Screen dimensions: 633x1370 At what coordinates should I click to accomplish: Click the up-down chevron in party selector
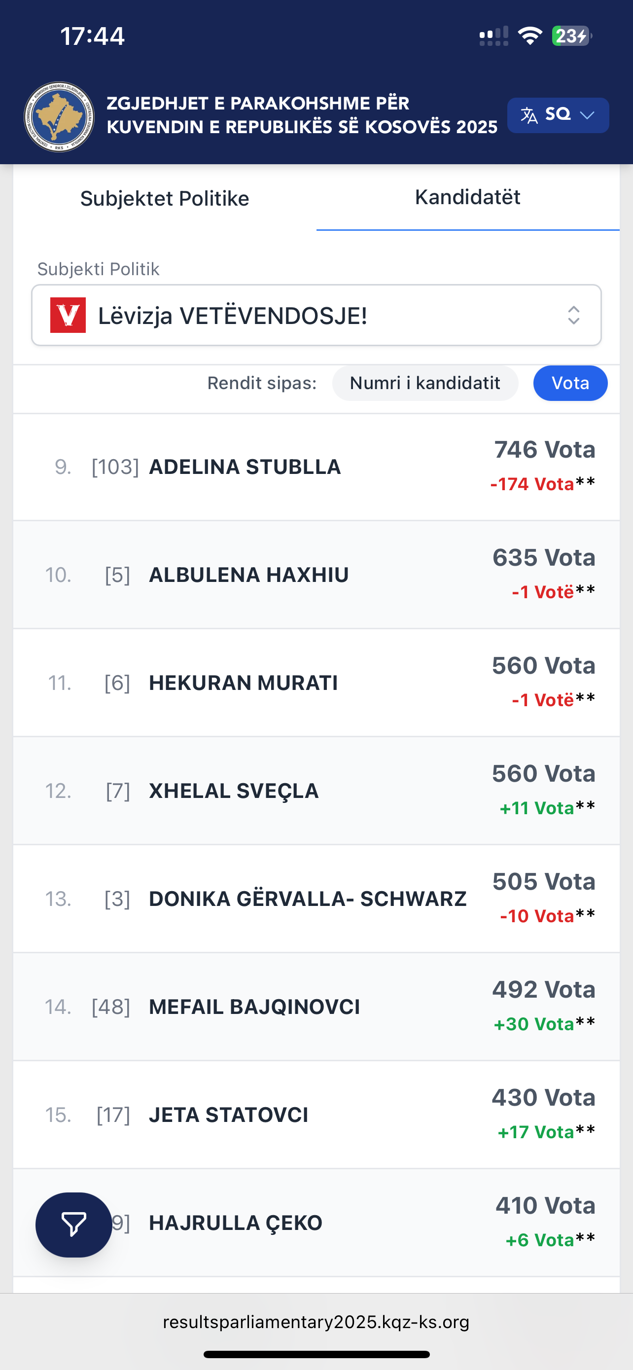pos(573,315)
